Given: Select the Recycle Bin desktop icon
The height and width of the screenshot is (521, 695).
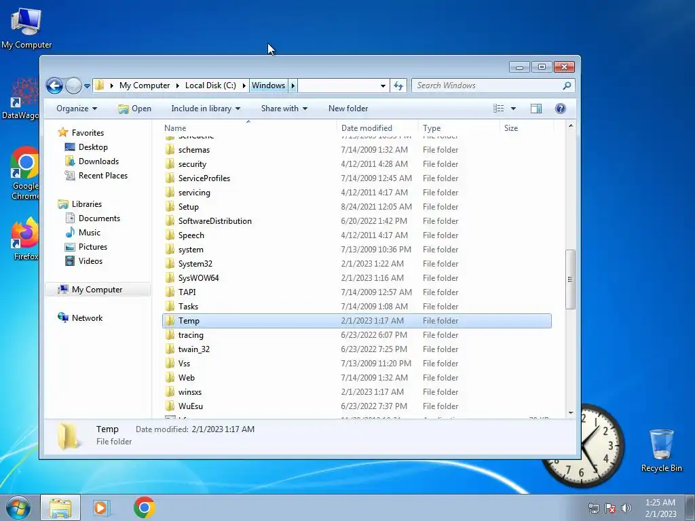Looking at the screenshot, I should coord(661,450).
